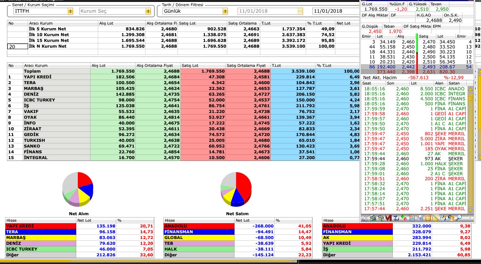
Task: Click the second 11/01/2018 date field
Action: pos(336,12)
